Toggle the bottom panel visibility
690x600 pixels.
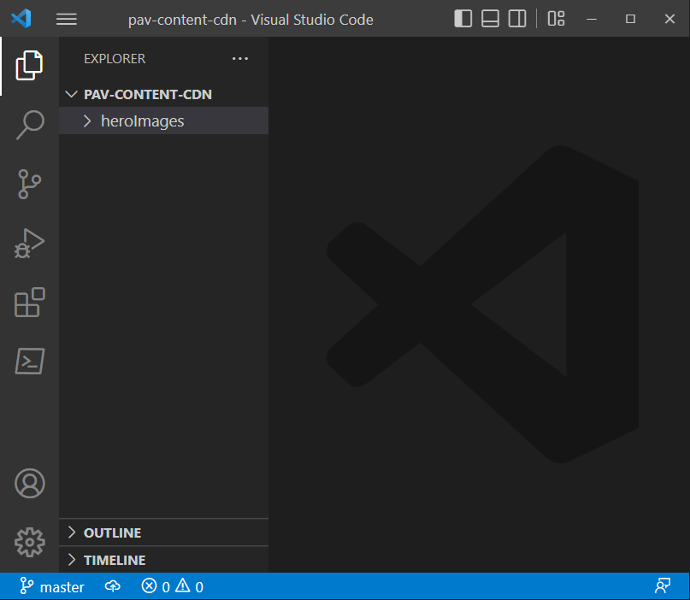(490, 19)
